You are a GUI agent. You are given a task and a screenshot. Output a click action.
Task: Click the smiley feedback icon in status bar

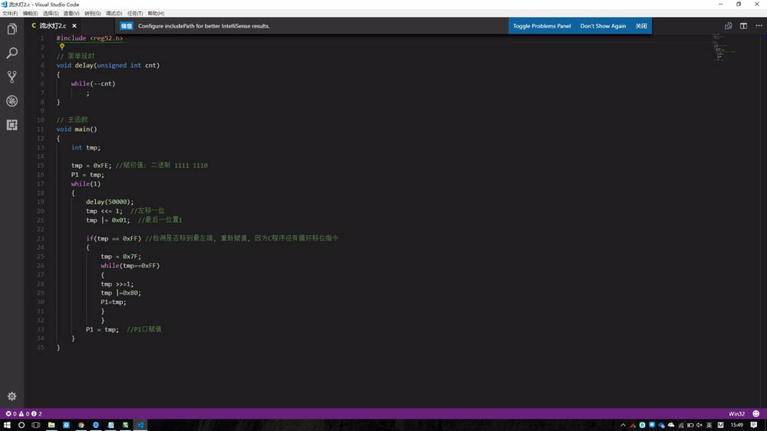click(x=755, y=413)
